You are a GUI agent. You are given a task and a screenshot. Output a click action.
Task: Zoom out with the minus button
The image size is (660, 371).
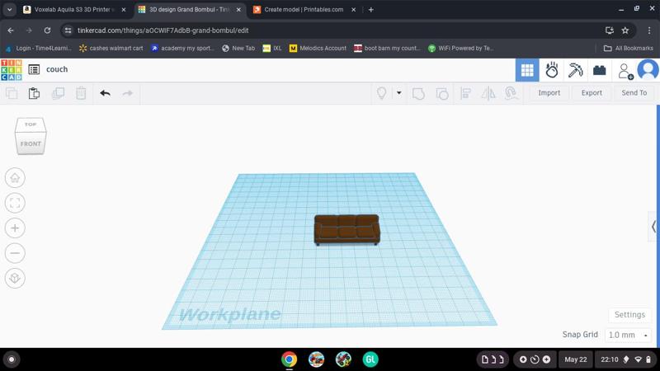(x=15, y=253)
